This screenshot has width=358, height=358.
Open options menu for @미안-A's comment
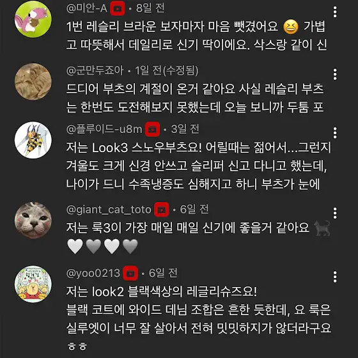[x=335, y=12]
